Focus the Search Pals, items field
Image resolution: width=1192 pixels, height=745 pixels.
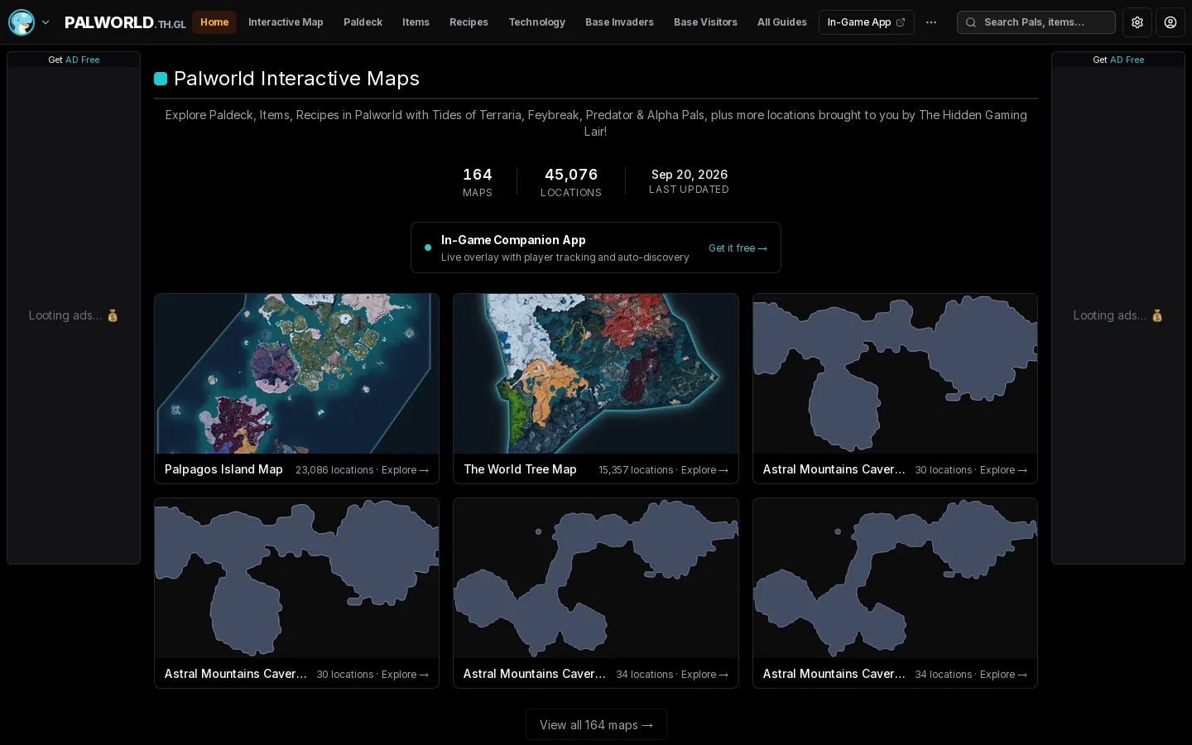point(1036,22)
